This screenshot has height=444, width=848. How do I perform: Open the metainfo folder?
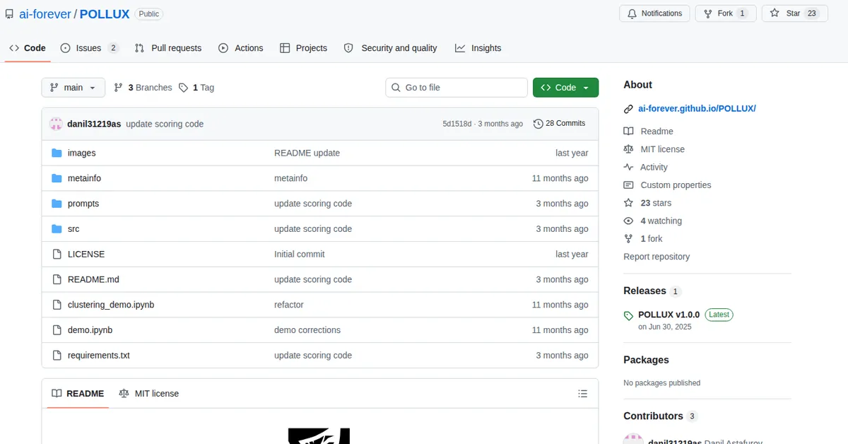pyautogui.click(x=84, y=178)
